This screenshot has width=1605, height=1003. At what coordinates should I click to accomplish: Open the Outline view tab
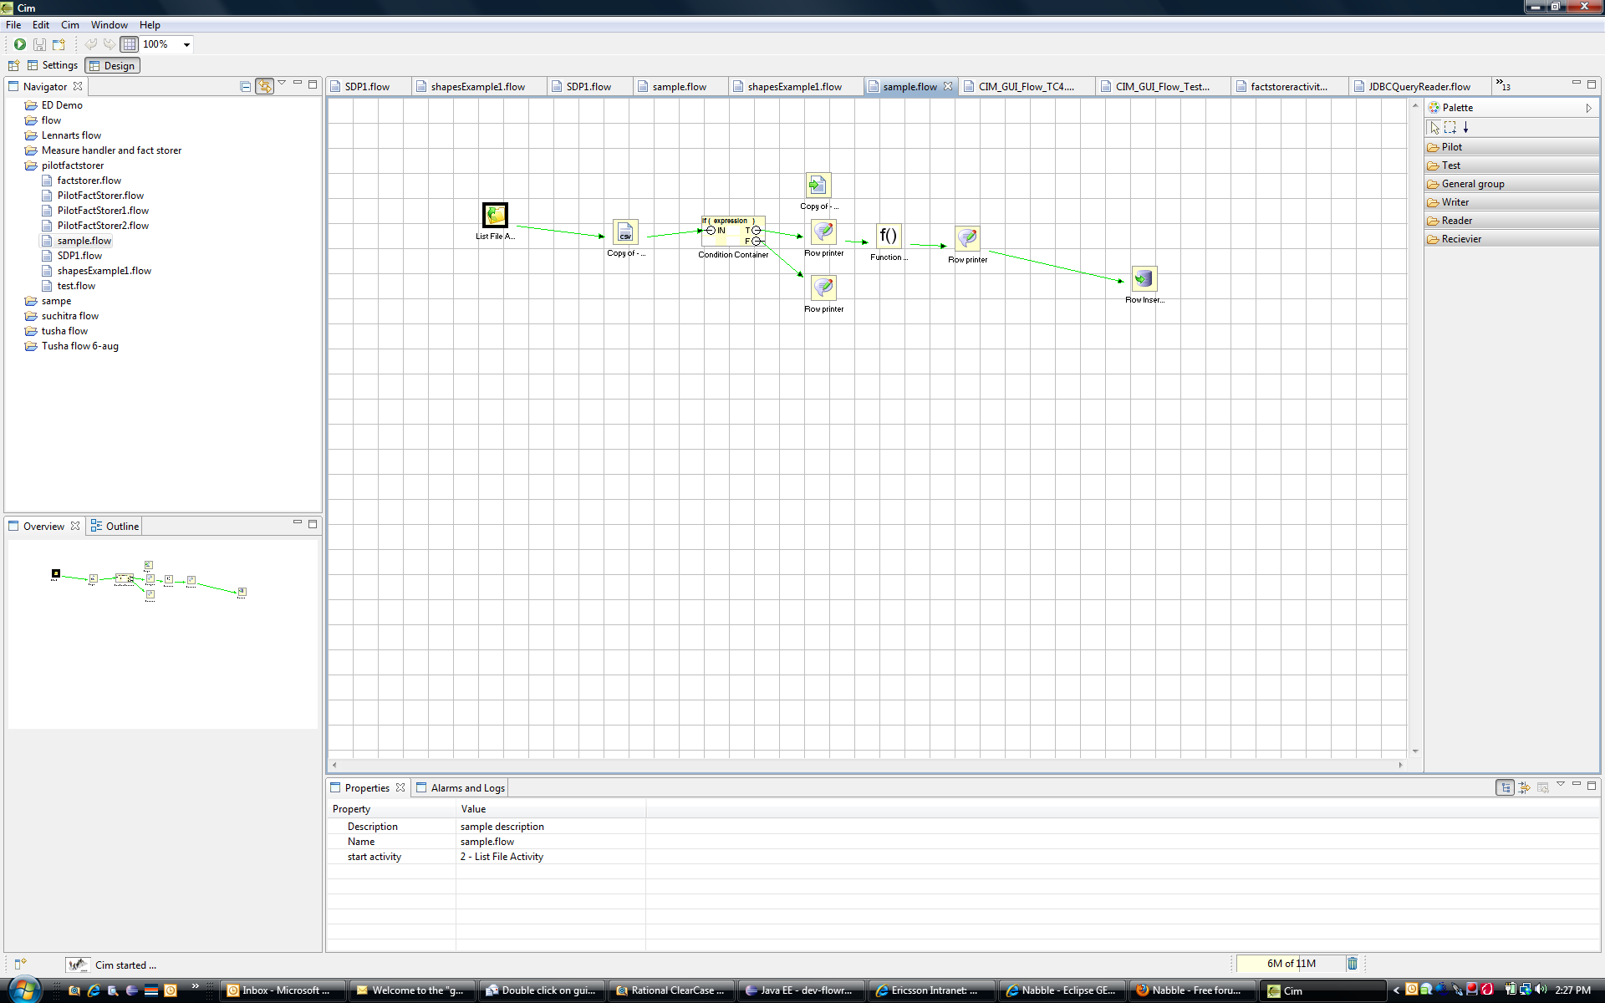coord(115,527)
